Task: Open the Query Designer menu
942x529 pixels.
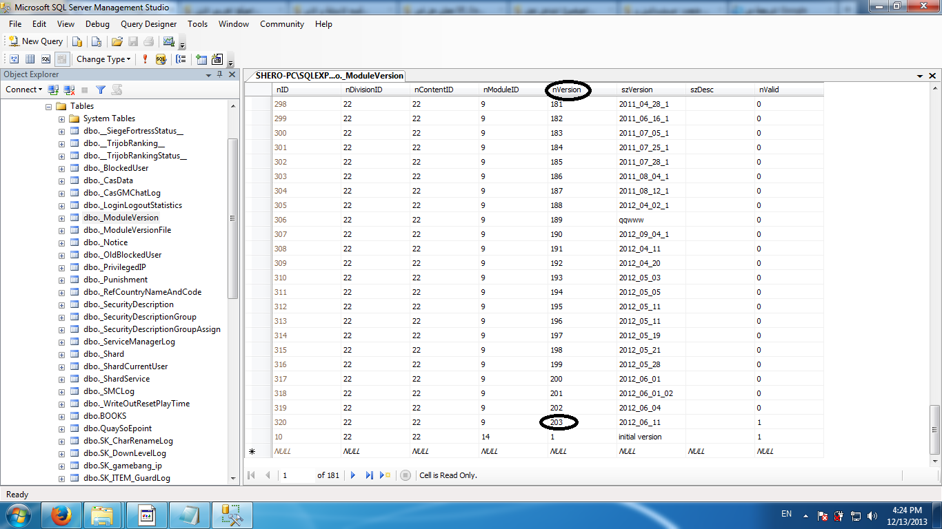Action: 148,24
